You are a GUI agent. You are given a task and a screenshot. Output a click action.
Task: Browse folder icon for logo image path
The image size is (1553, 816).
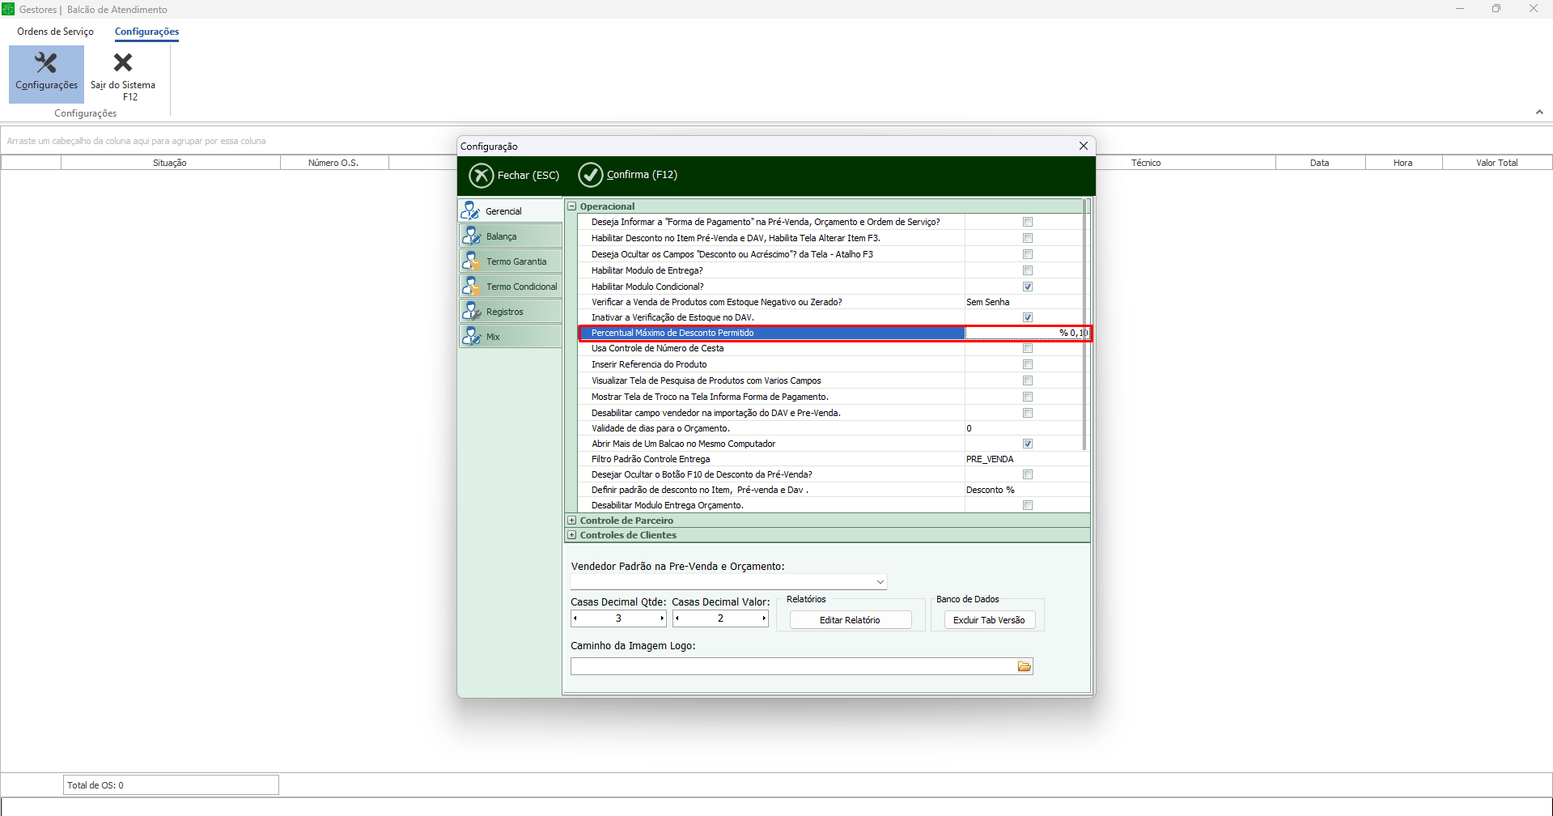click(1025, 666)
